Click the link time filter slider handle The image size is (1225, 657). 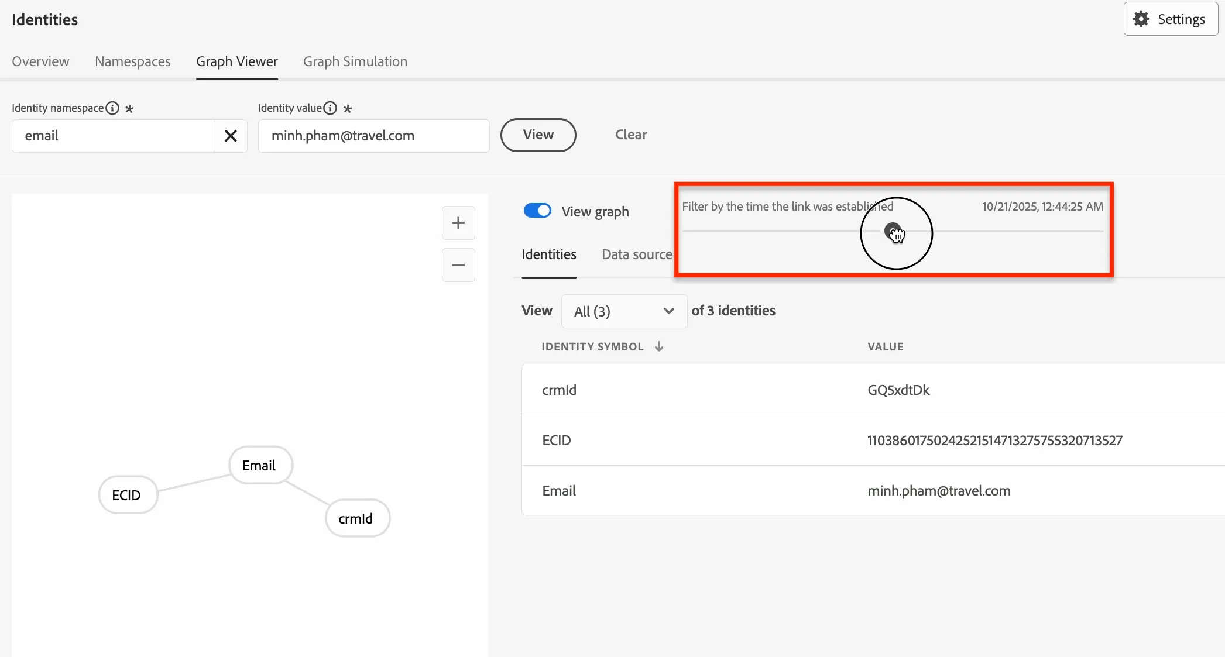[893, 231]
